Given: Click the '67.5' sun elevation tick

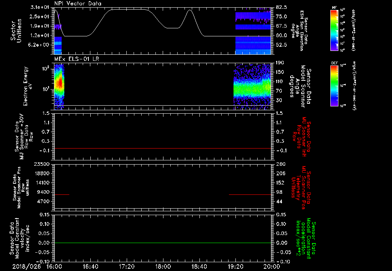Looking at the screenshot, I should [281, 26].
